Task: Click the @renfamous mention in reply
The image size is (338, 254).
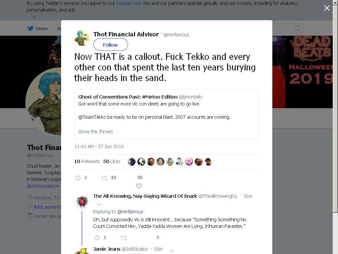Action: click(x=130, y=212)
